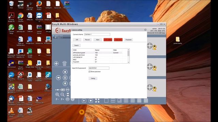Viewport: 218px width, 122px height.
Task: Open the UID tab
Action: tap(77, 40)
